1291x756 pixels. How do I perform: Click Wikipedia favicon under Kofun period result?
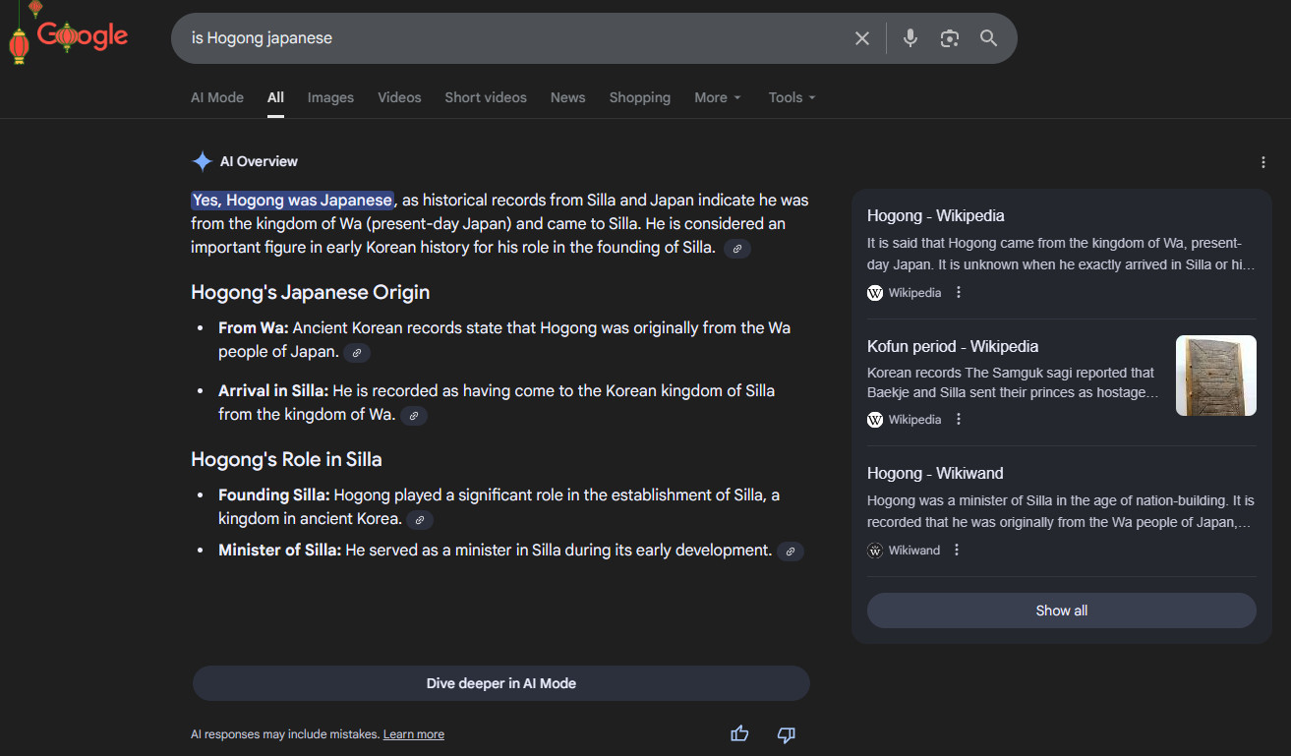point(875,419)
